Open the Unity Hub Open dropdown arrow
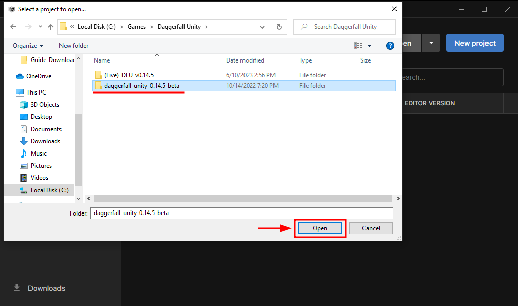Screen dimensions: 518x306 coord(431,43)
